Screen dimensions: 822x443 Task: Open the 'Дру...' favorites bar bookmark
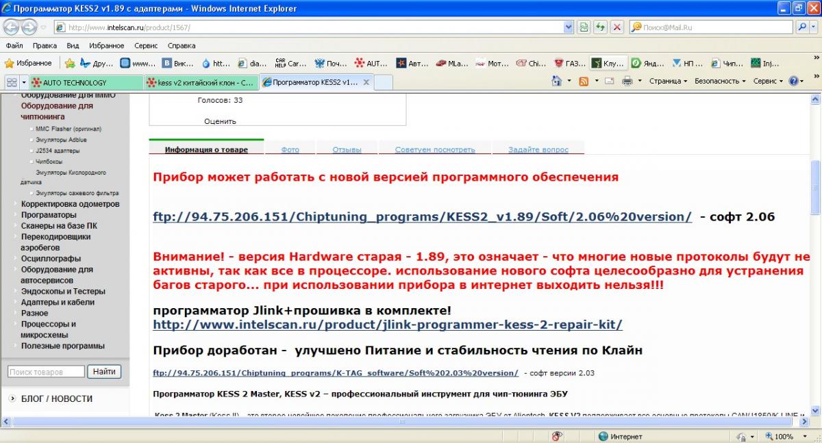point(96,63)
